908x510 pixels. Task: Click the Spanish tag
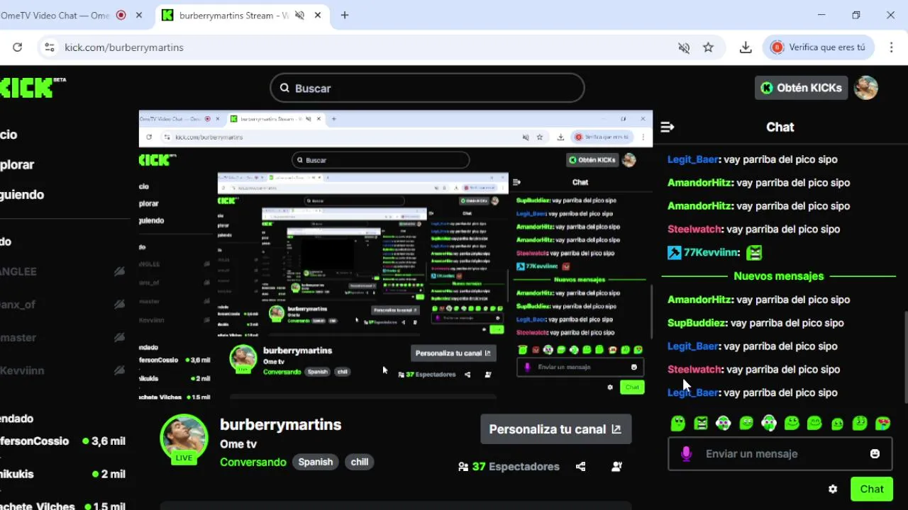[316, 462]
